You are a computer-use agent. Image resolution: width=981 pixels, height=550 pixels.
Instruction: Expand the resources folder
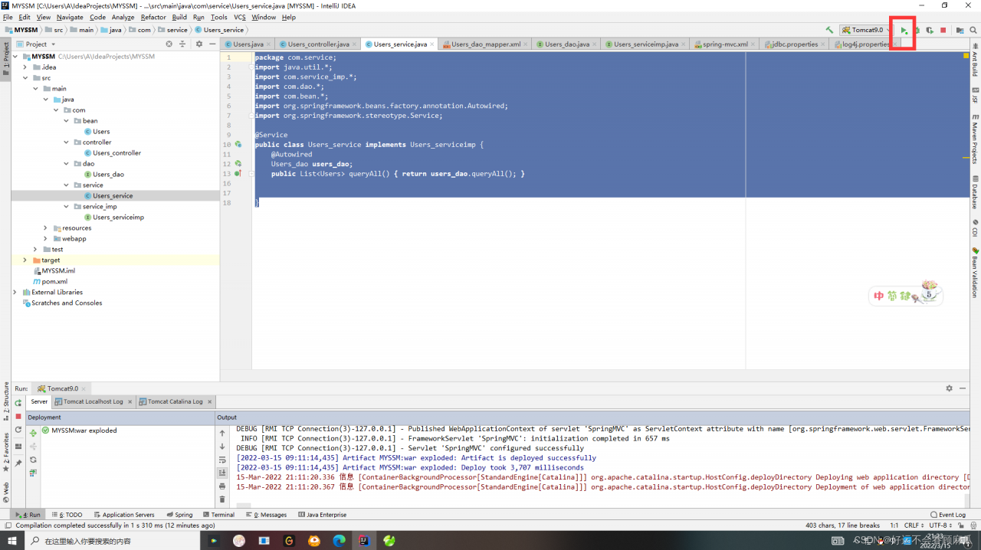[46, 228]
